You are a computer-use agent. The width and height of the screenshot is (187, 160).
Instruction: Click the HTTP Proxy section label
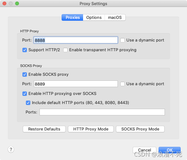click(29, 31)
